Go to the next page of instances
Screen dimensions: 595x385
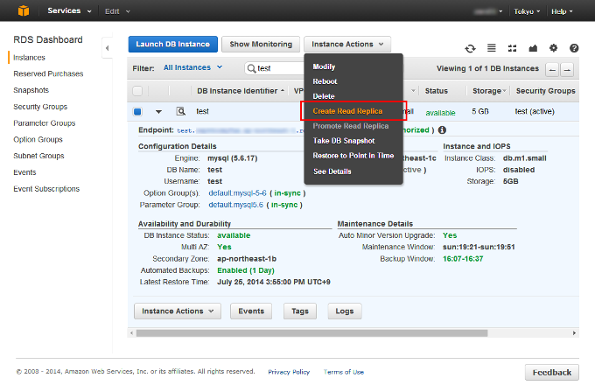click(567, 70)
